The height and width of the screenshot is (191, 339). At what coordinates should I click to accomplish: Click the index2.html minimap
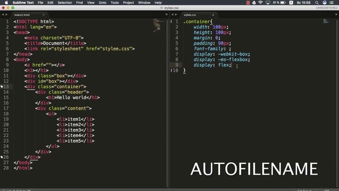tap(158, 25)
